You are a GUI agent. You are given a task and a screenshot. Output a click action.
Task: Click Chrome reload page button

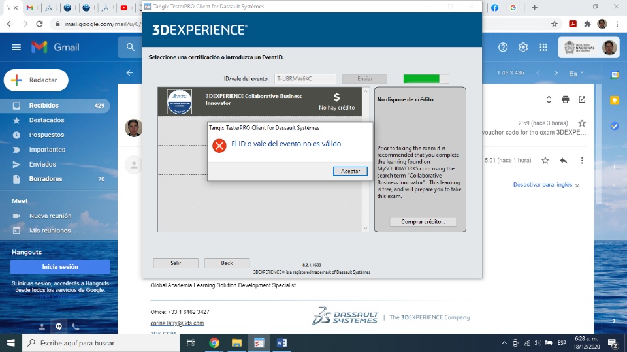point(39,24)
